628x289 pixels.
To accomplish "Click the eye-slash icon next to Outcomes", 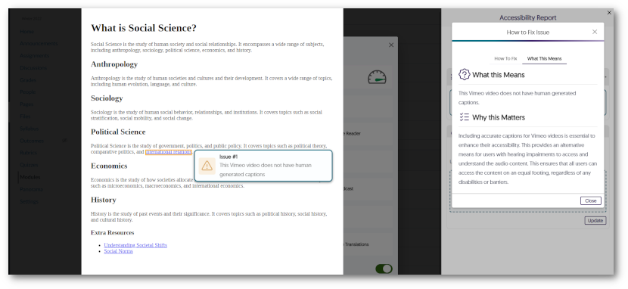I will point(65,141).
